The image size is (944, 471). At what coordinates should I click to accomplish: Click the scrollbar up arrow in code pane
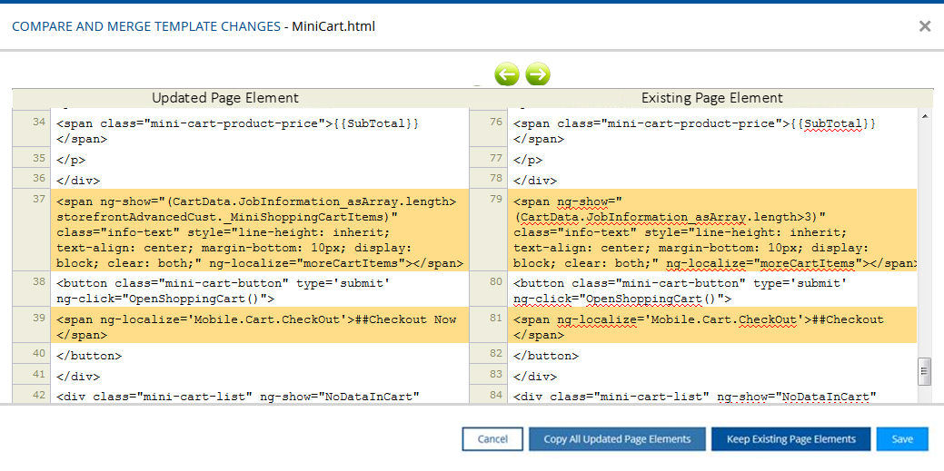925,117
